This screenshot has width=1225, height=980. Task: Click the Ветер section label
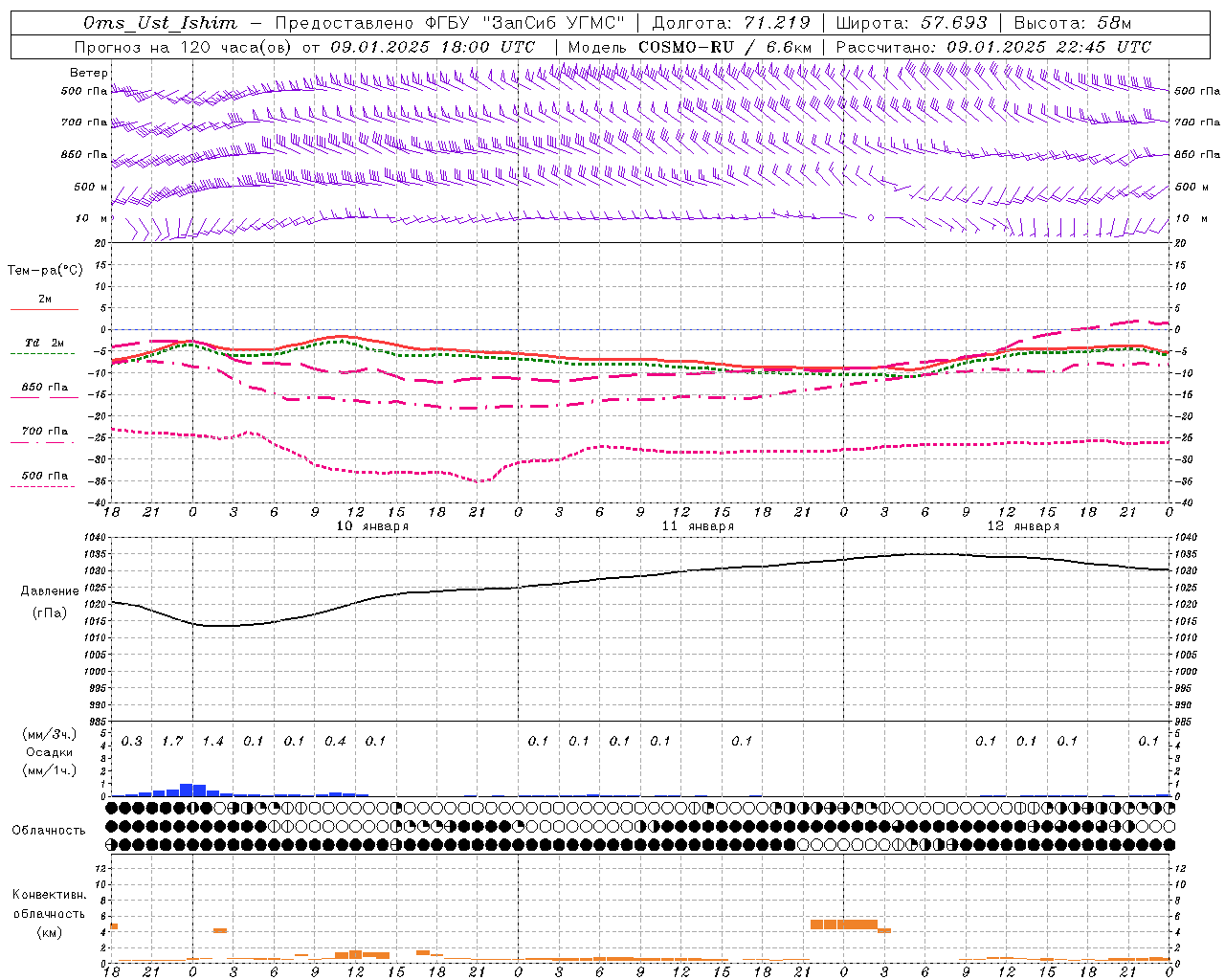(88, 73)
